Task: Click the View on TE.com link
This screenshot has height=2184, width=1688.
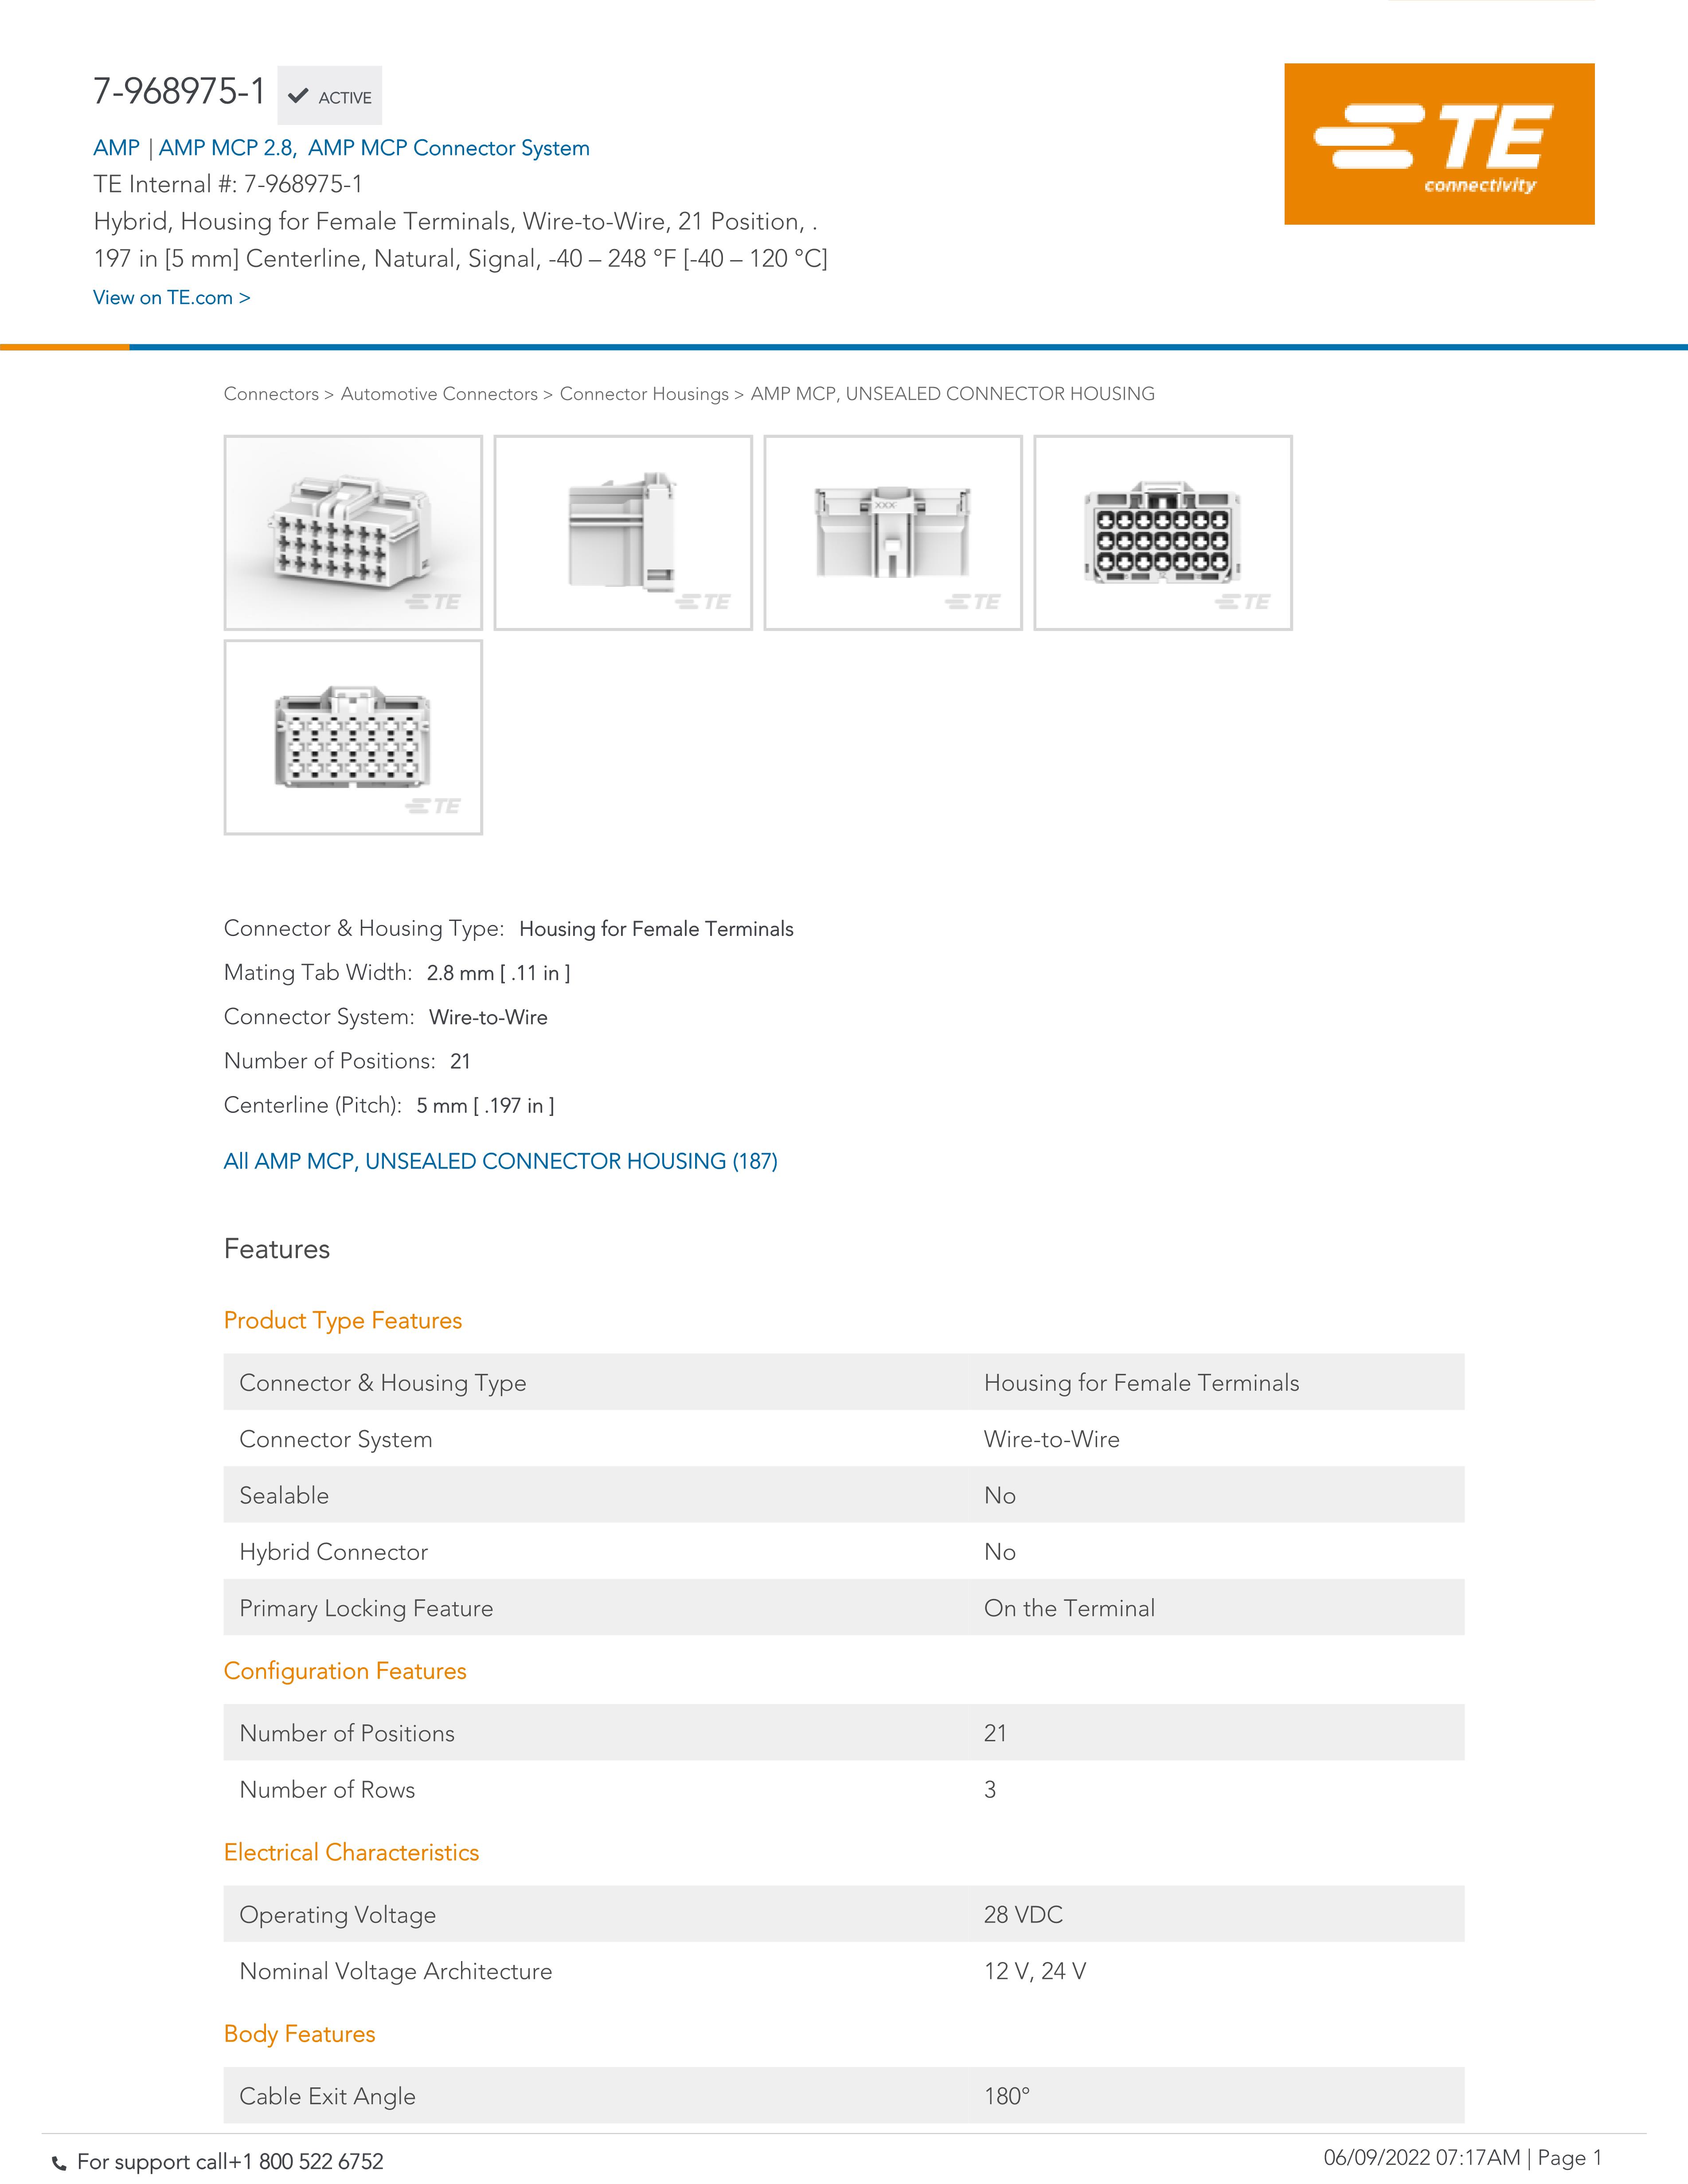Action: (172, 298)
